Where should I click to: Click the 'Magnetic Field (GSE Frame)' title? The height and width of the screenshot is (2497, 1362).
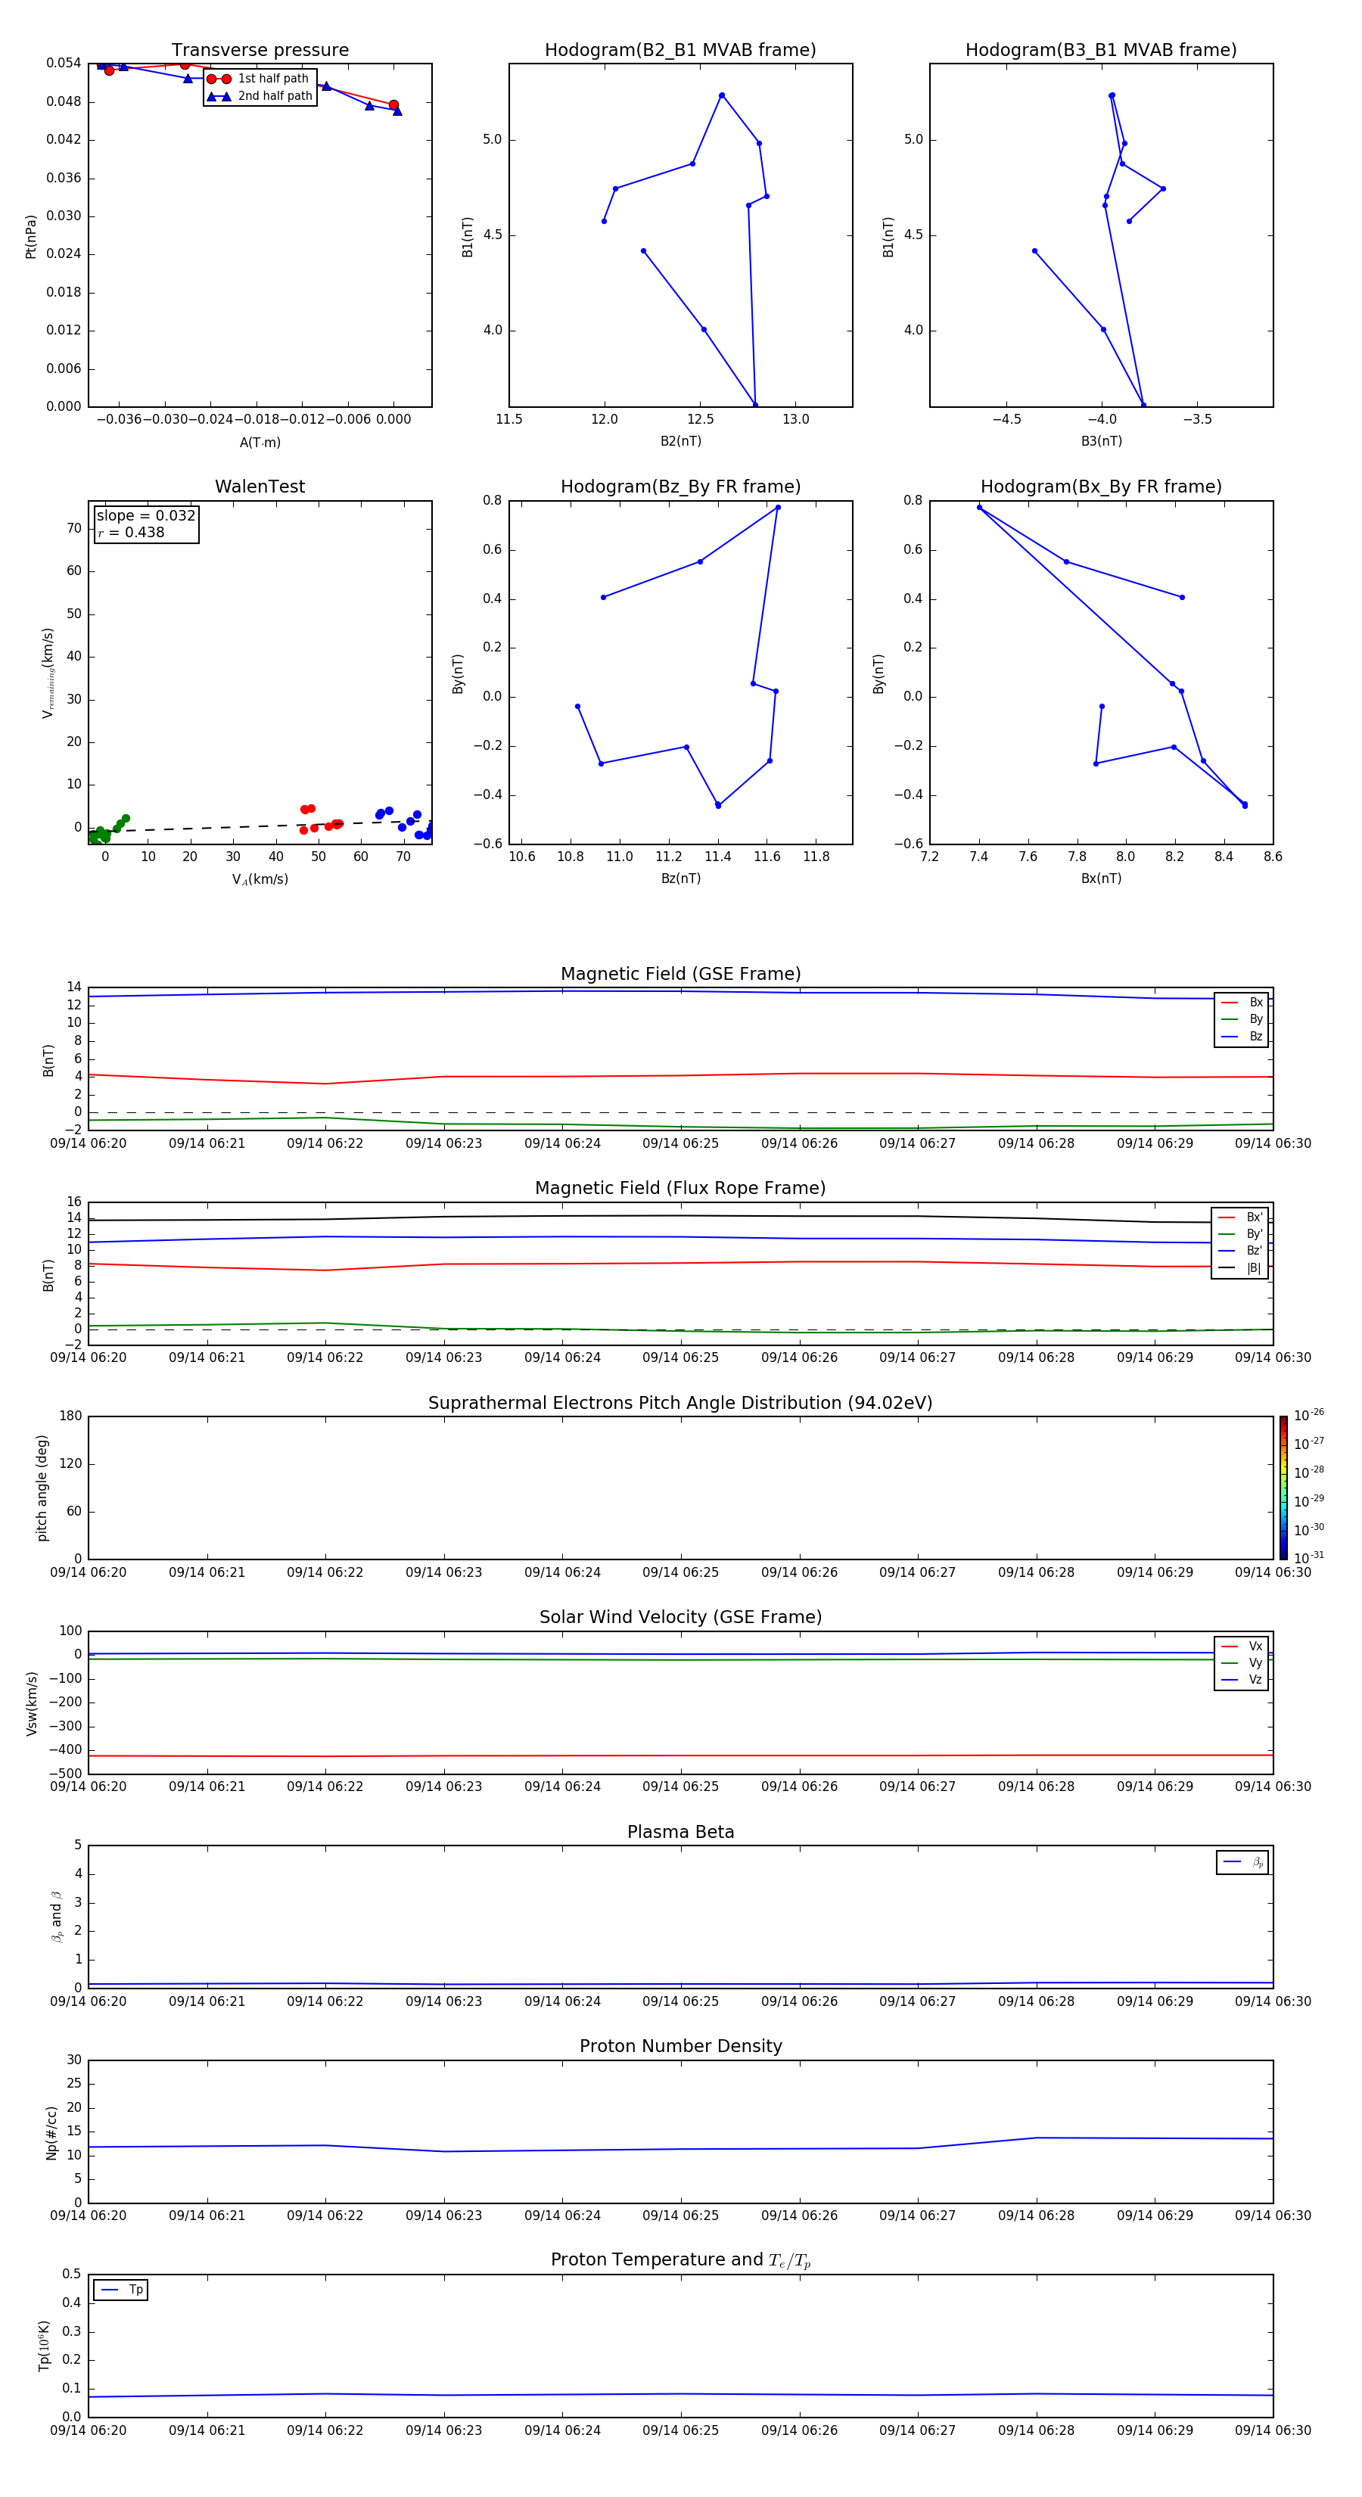pyautogui.click(x=680, y=974)
